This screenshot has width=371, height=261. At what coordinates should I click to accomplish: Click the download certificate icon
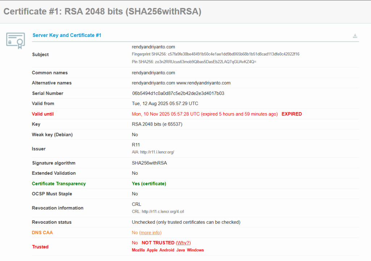click(x=355, y=36)
